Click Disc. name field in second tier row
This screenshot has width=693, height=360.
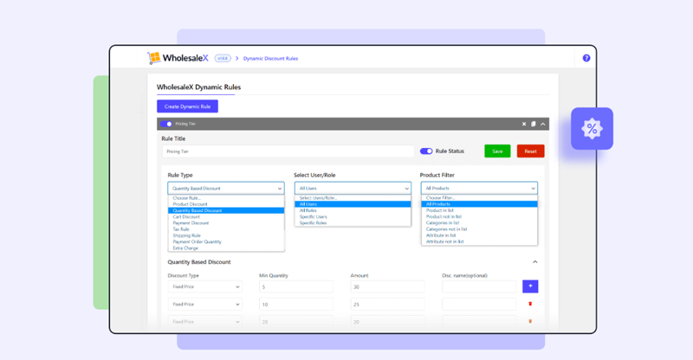coord(479,305)
